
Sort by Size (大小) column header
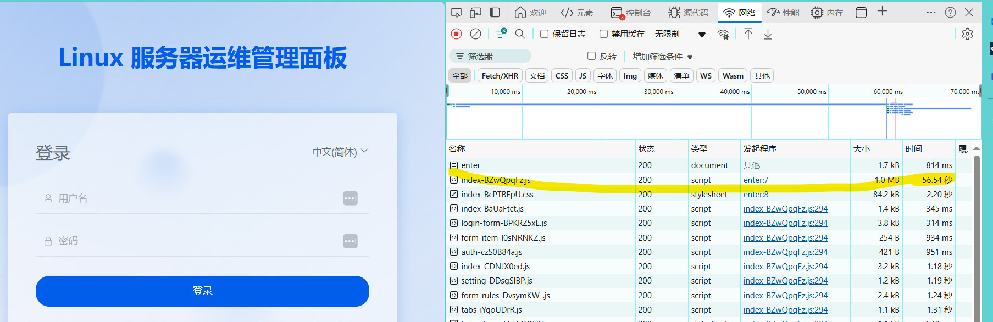coord(876,149)
